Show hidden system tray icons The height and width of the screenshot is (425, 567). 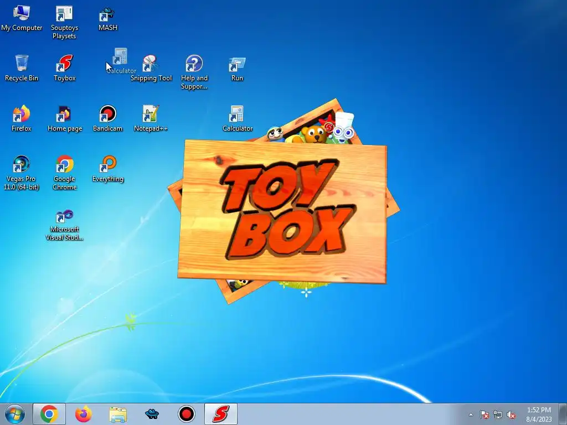471,414
